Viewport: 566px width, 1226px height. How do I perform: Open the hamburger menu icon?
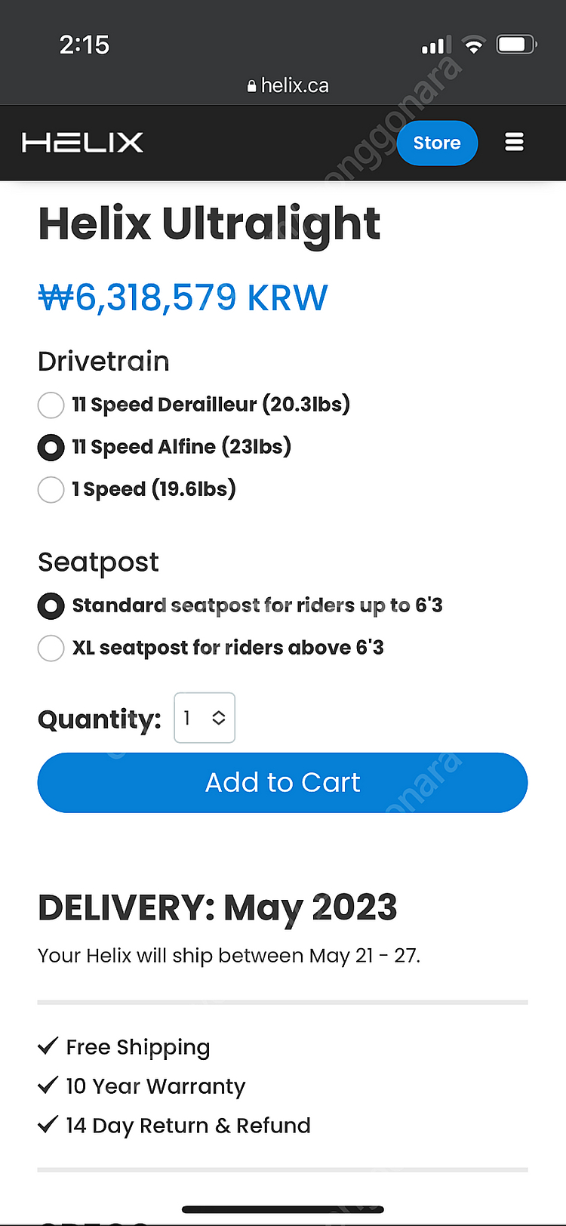(514, 143)
